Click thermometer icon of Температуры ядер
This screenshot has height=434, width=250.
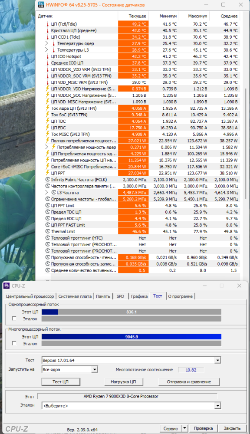[x=54, y=43]
